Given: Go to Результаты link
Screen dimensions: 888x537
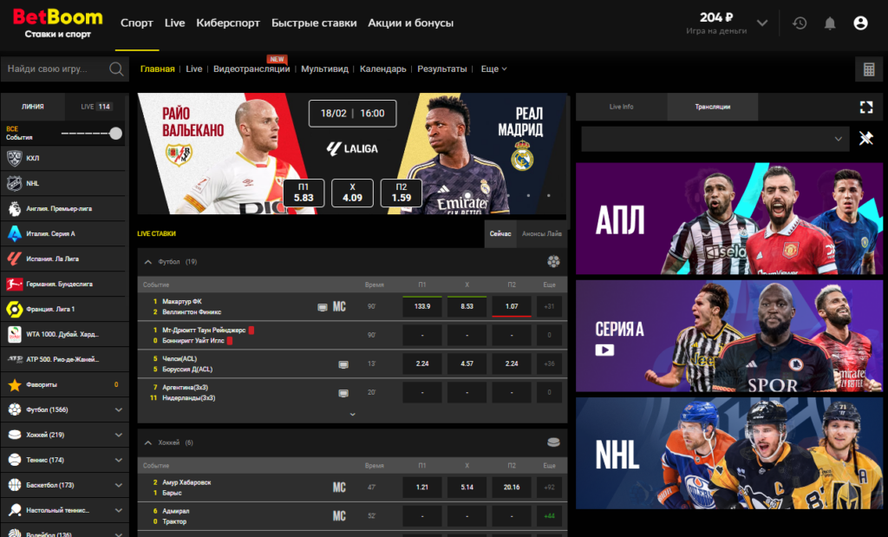Looking at the screenshot, I should [x=442, y=69].
